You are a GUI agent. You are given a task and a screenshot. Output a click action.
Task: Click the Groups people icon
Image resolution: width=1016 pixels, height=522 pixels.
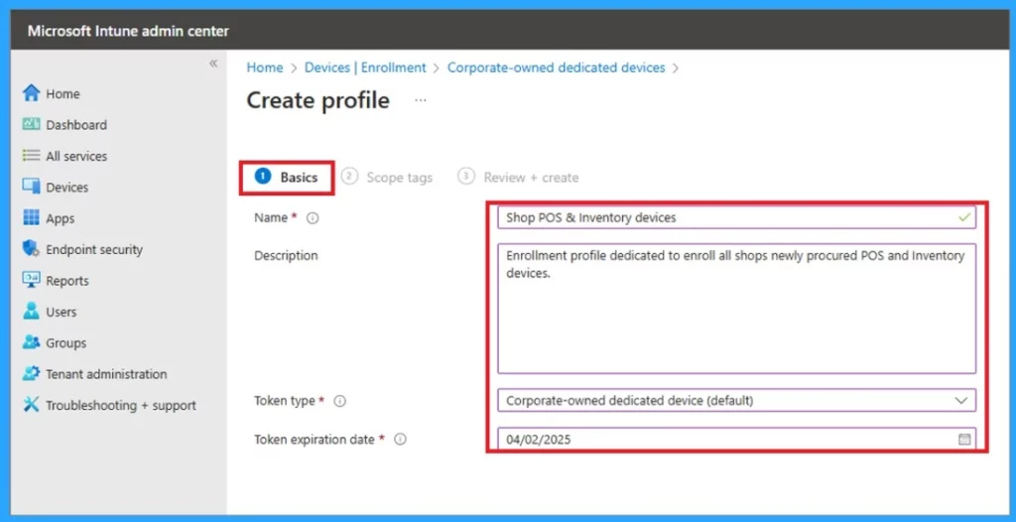click(x=31, y=342)
